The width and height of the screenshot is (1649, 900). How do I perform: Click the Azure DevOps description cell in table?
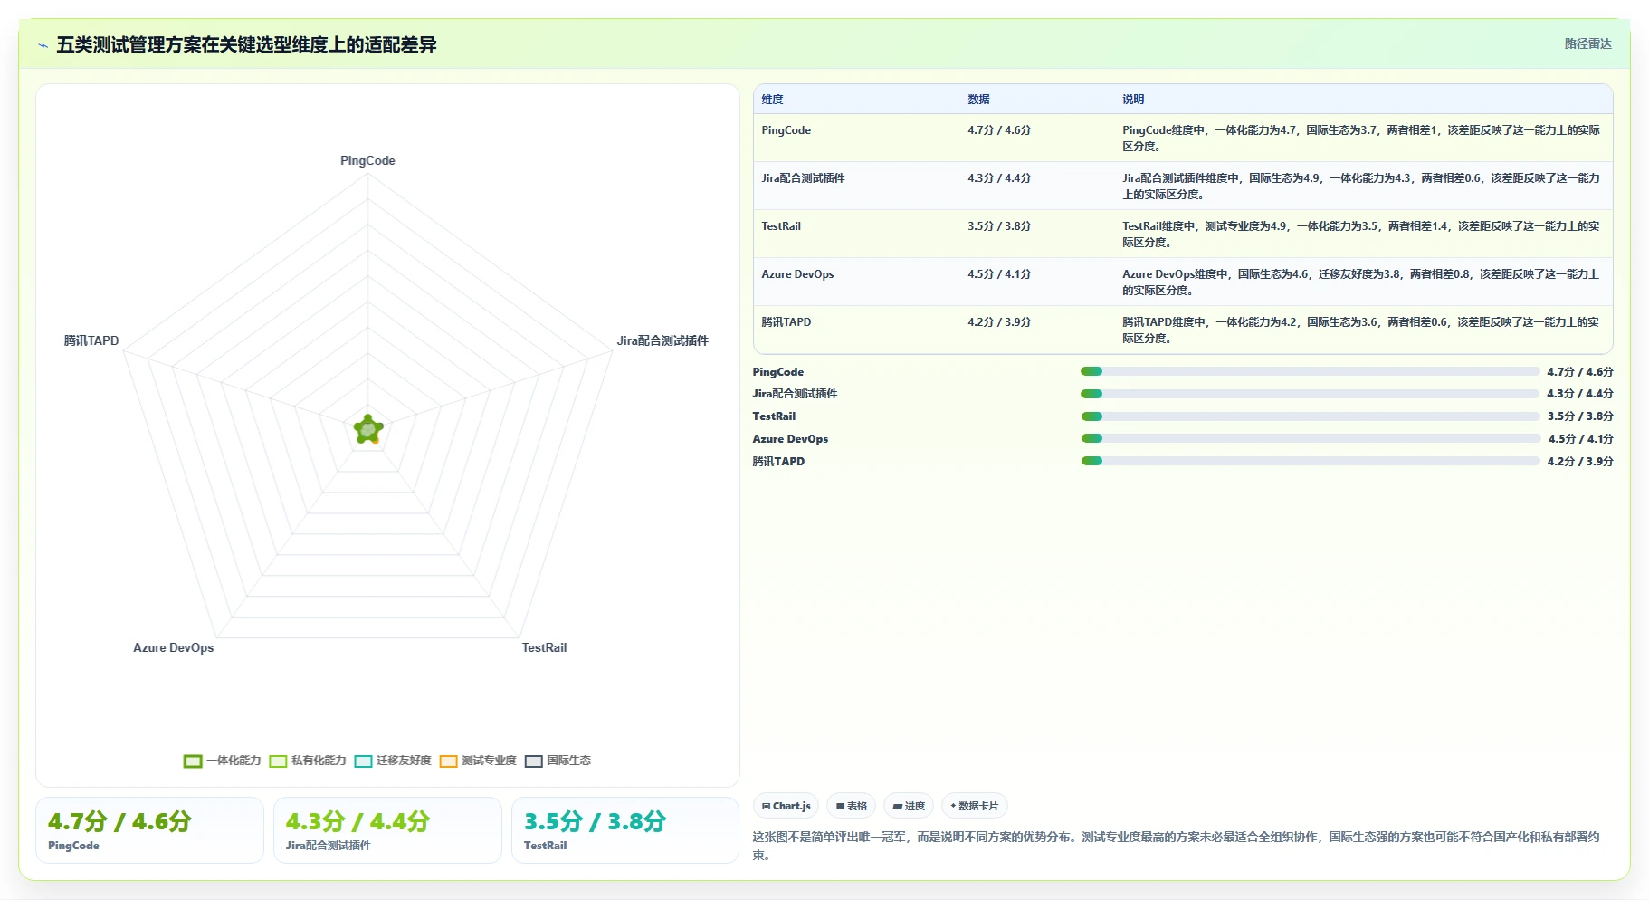[1361, 282]
